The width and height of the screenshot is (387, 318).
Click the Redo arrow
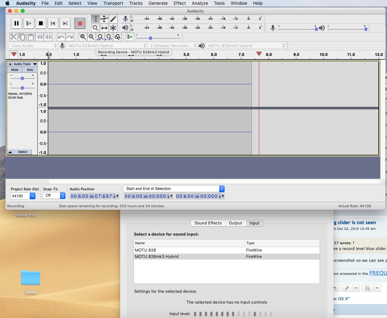[x=70, y=37]
